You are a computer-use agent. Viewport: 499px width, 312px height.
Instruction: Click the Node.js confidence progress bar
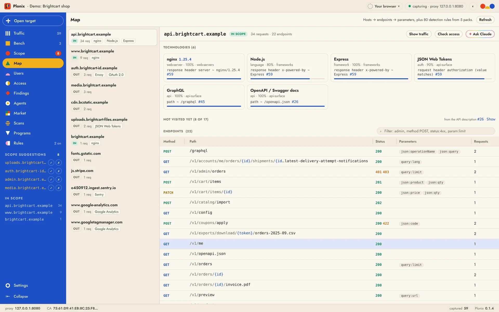[x=287, y=79]
